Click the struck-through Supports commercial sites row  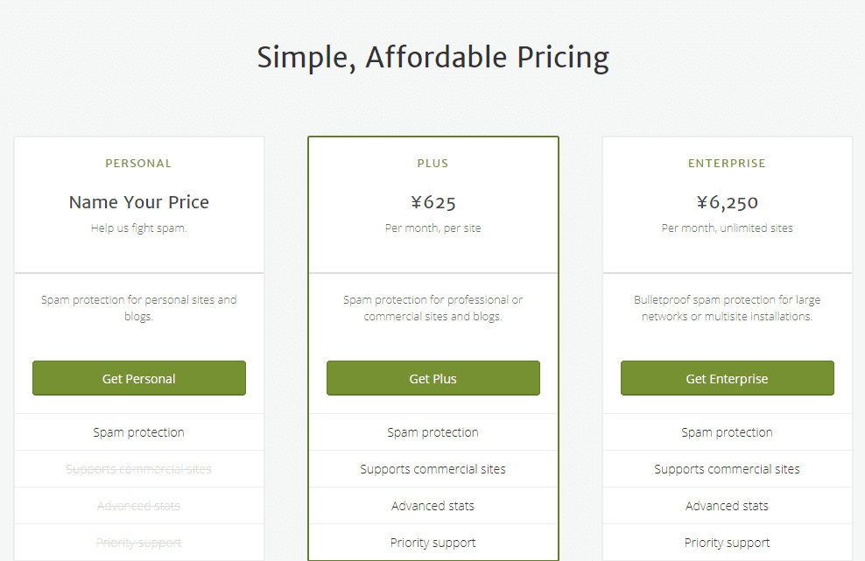tap(139, 469)
